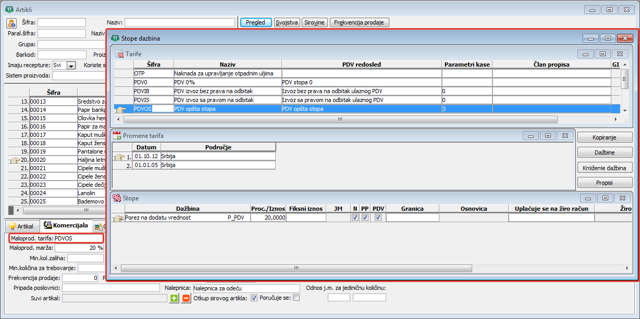Click the Stope percent panel icon
Image resolution: width=640 pixels, height=319 pixels.
pyautogui.click(x=117, y=198)
